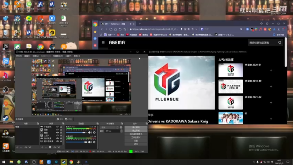The image size is (293, 165).
Task: Move the selected source up
Action: coord(55,147)
